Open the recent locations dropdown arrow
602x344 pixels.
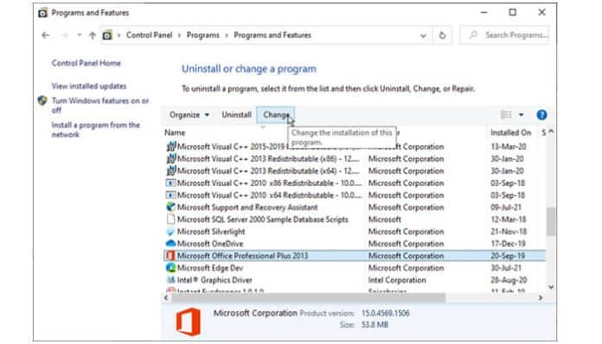pyautogui.click(x=79, y=35)
